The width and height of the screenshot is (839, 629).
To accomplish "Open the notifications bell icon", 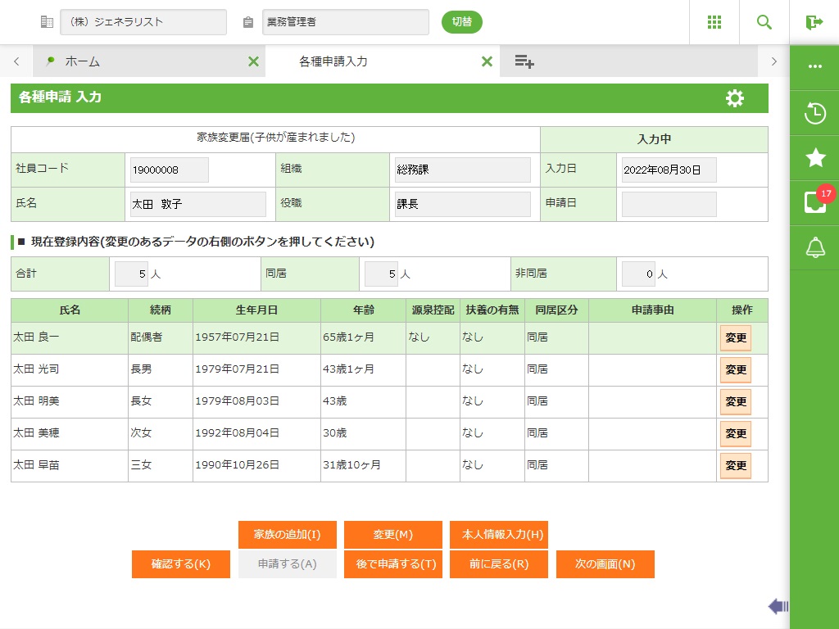I will tap(814, 247).
